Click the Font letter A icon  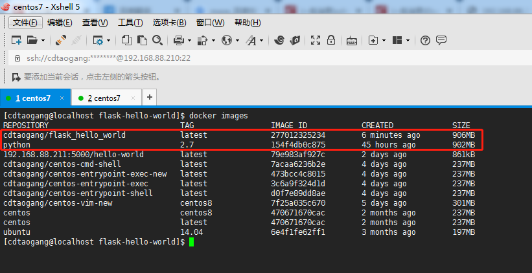point(251,41)
